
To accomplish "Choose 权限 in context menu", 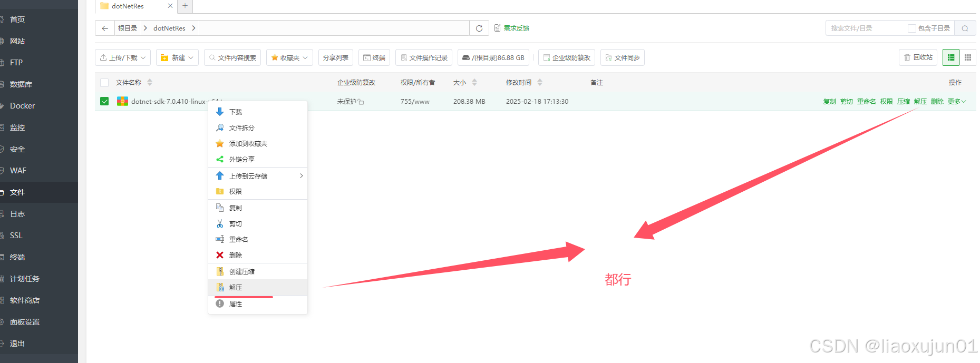I will coord(258,191).
